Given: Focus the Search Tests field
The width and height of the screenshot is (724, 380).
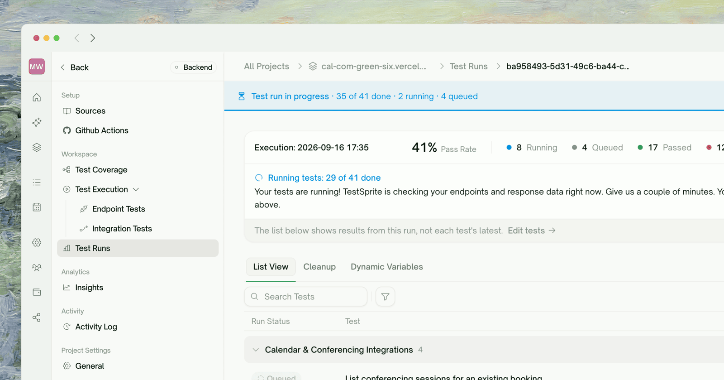Looking at the screenshot, I should click(306, 297).
